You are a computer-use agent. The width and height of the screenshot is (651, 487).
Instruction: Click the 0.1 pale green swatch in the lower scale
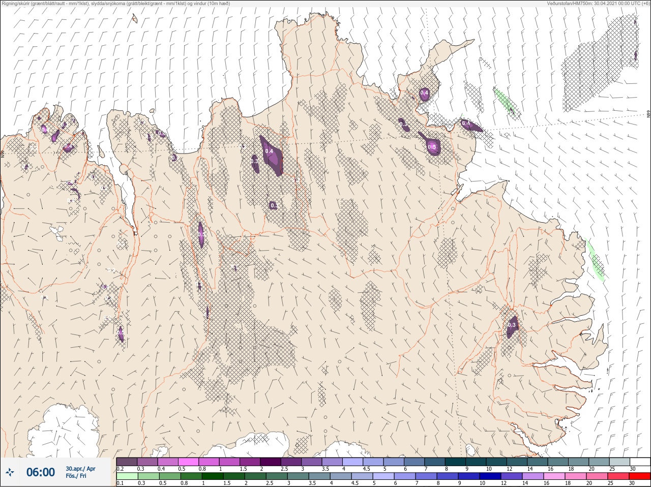(127, 476)
